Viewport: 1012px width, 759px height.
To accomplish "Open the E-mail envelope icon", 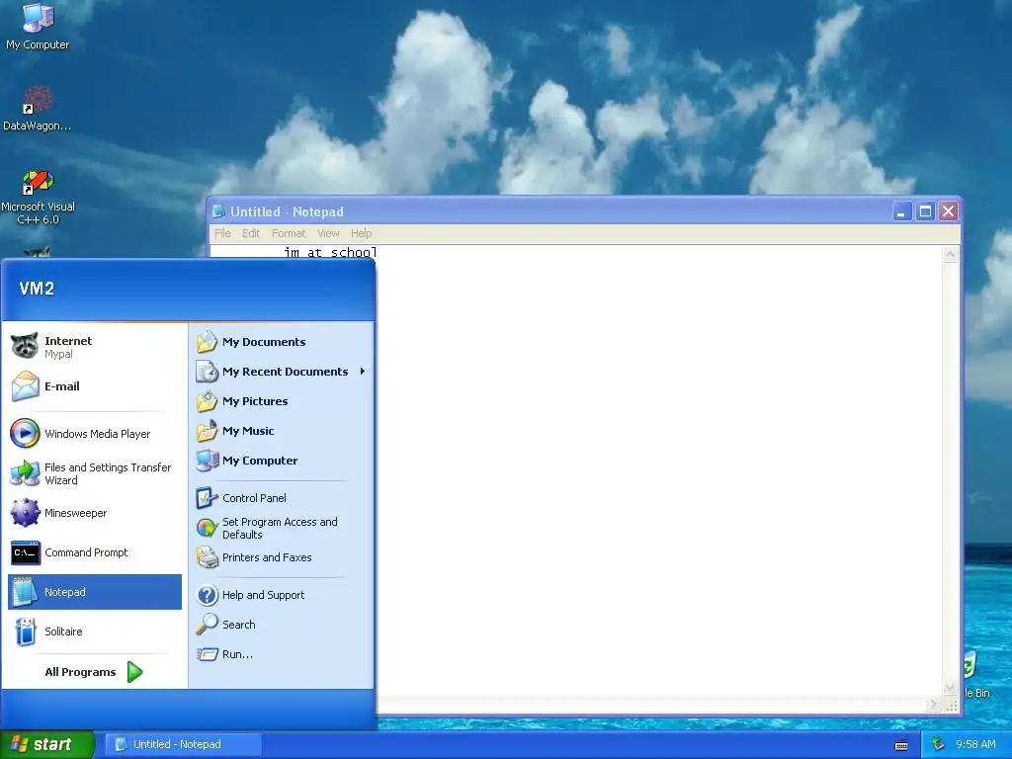I will pos(25,386).
